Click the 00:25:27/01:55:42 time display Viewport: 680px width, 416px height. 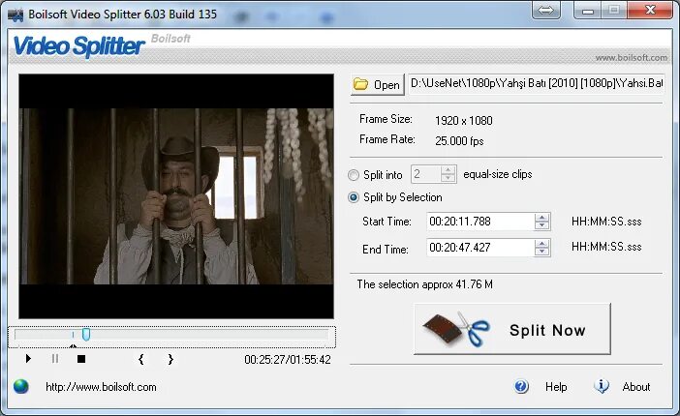288,360
